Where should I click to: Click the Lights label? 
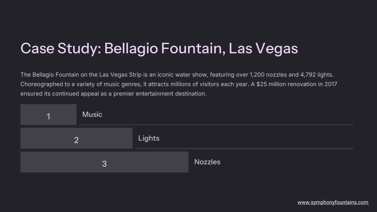point(149,138)
